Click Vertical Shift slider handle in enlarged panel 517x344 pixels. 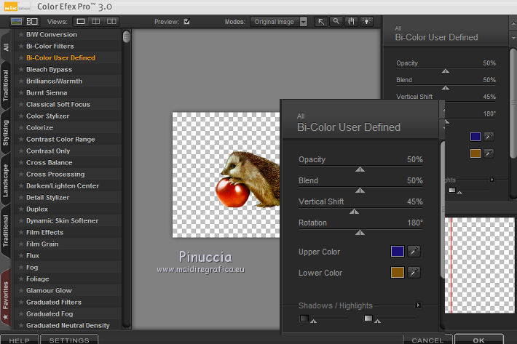tap(354, 212)
